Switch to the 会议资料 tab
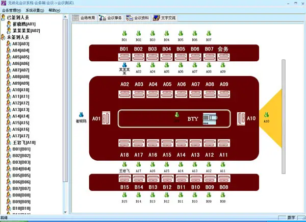 [x=137, y=18]
